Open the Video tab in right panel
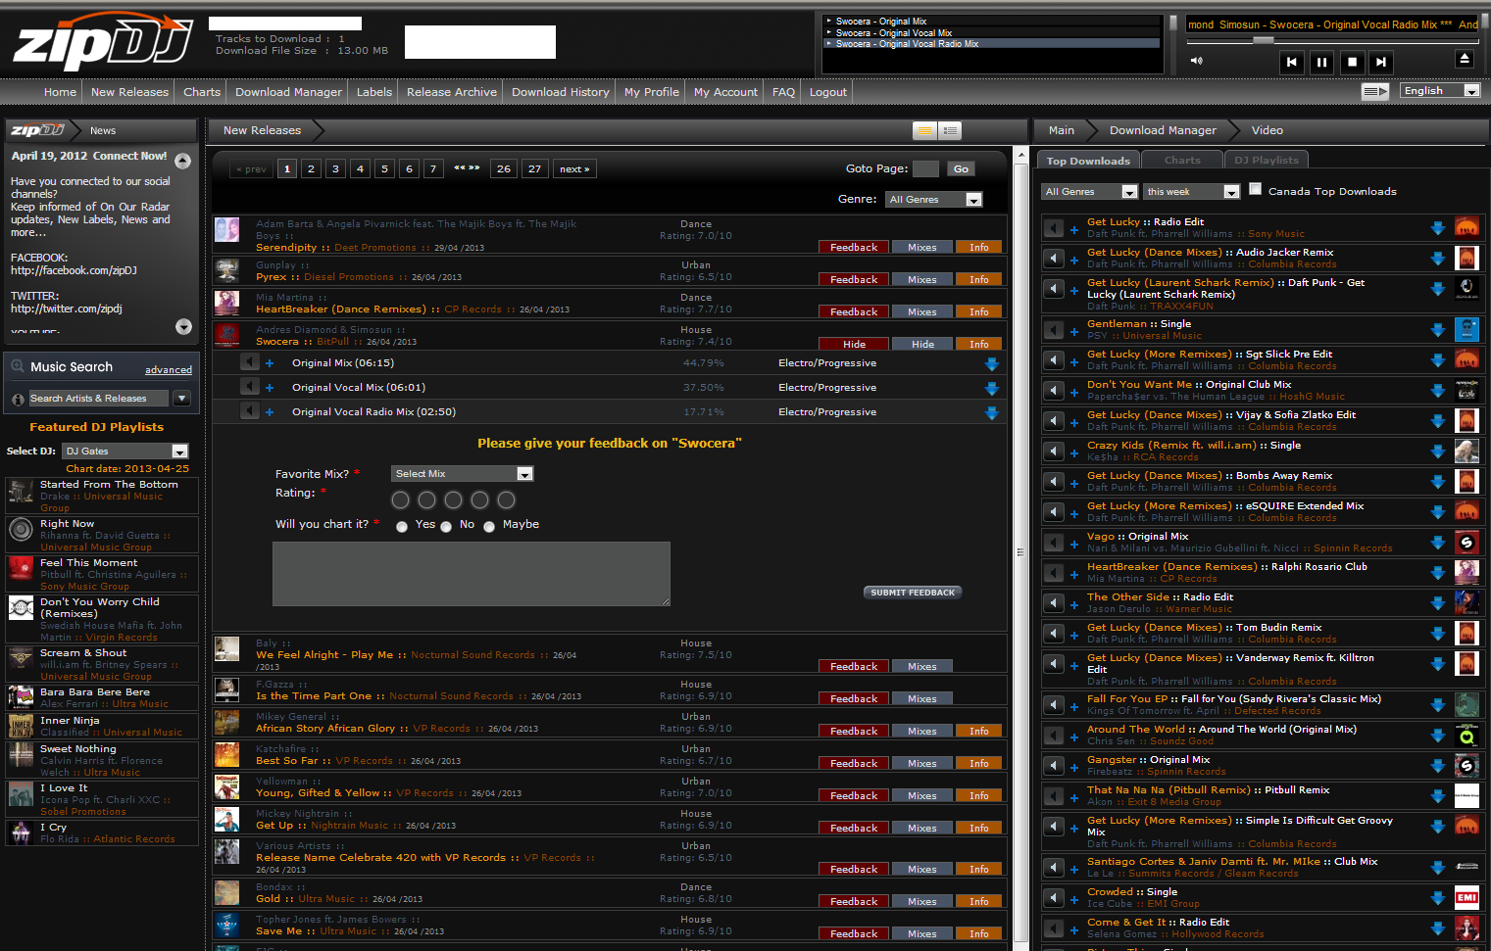Image resolution: width=1491 pixels, height=951 pixels. [1267, 130]
